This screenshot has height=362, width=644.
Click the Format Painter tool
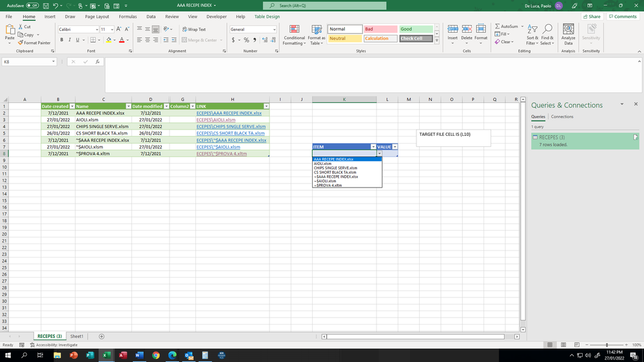click(x=34, y=43)
